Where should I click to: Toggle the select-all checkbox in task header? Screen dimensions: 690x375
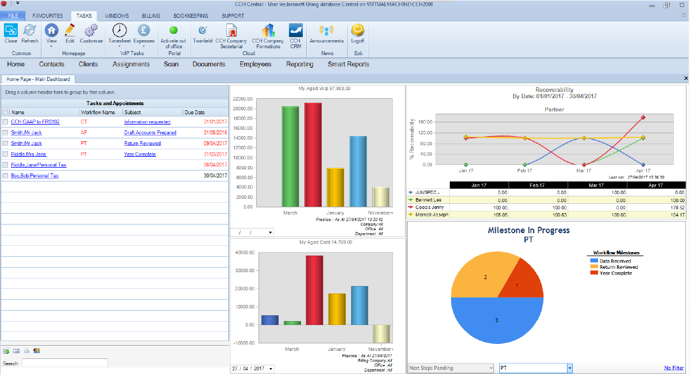tap(5, 113)
